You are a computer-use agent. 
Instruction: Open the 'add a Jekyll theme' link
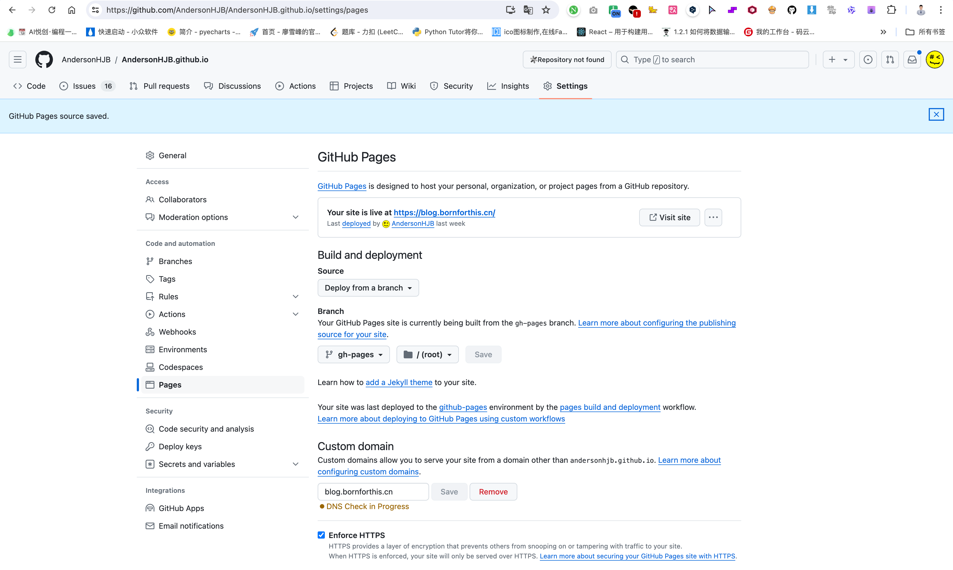click(399, 382)
